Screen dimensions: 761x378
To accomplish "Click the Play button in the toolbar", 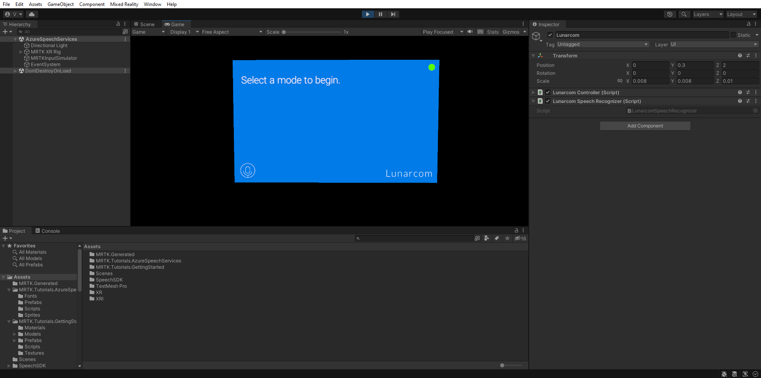I will click(368, 14).
